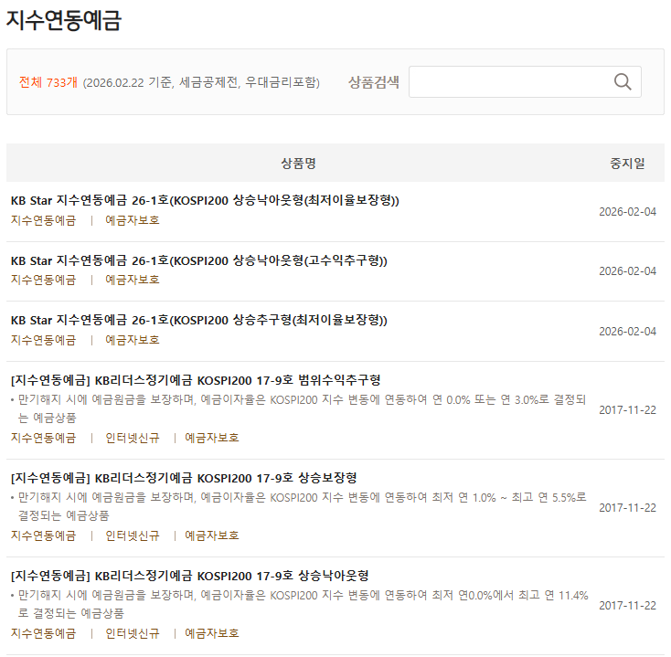Image resolution: width=671 pixels, height=657 pixels.
Task: Select KB리더스정기예금 17-9호 상승보장형 title
Action: click(184, 477)
